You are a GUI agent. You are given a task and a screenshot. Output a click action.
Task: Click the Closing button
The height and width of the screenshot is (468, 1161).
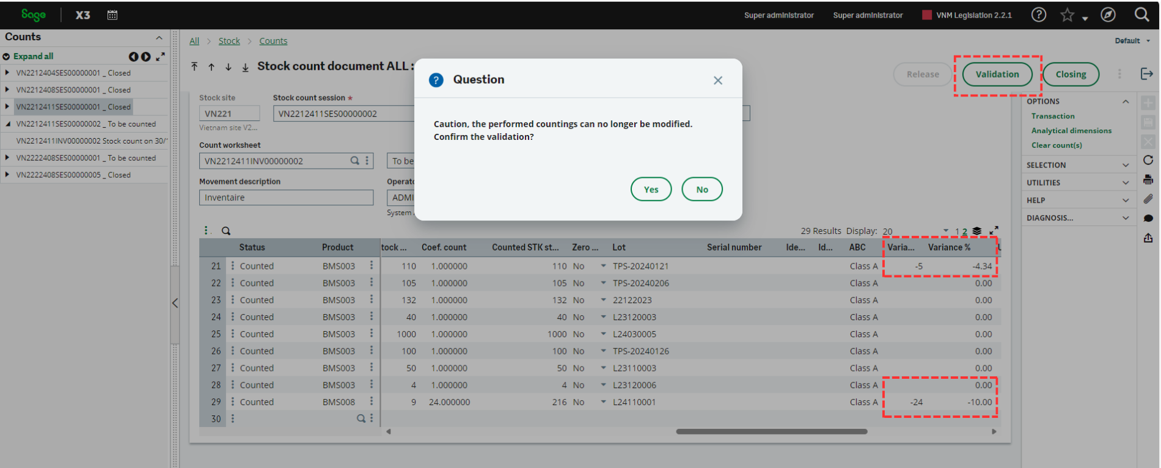tap(1071, 74)
